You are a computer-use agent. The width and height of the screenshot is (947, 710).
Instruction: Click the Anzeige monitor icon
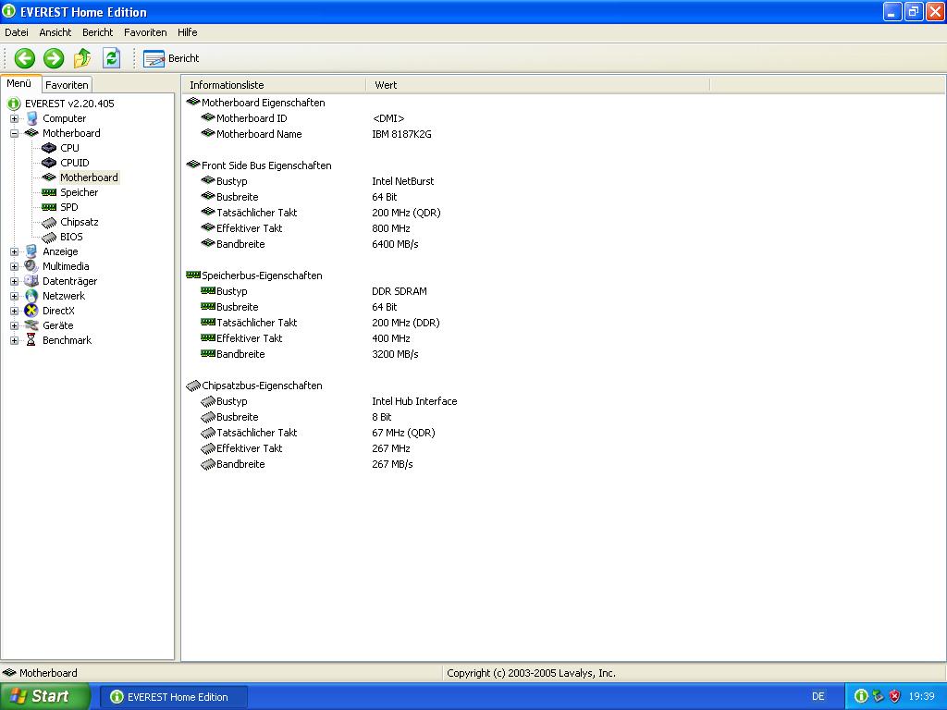31,251
